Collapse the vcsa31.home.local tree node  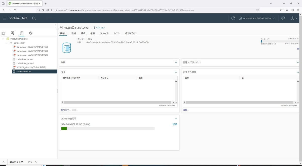coord(3,39)
